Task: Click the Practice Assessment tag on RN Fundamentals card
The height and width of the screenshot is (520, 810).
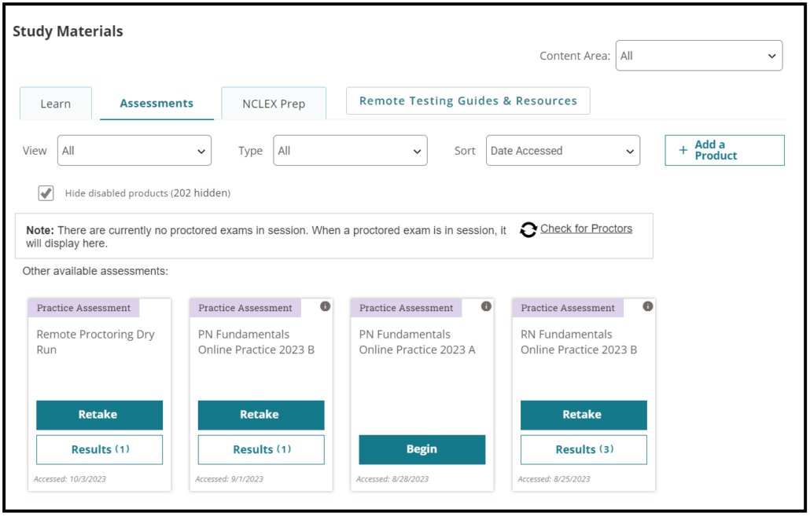Action: tap(568, 308)
